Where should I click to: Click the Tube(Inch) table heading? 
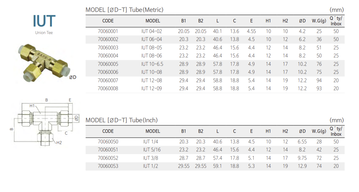pos(121,120)
